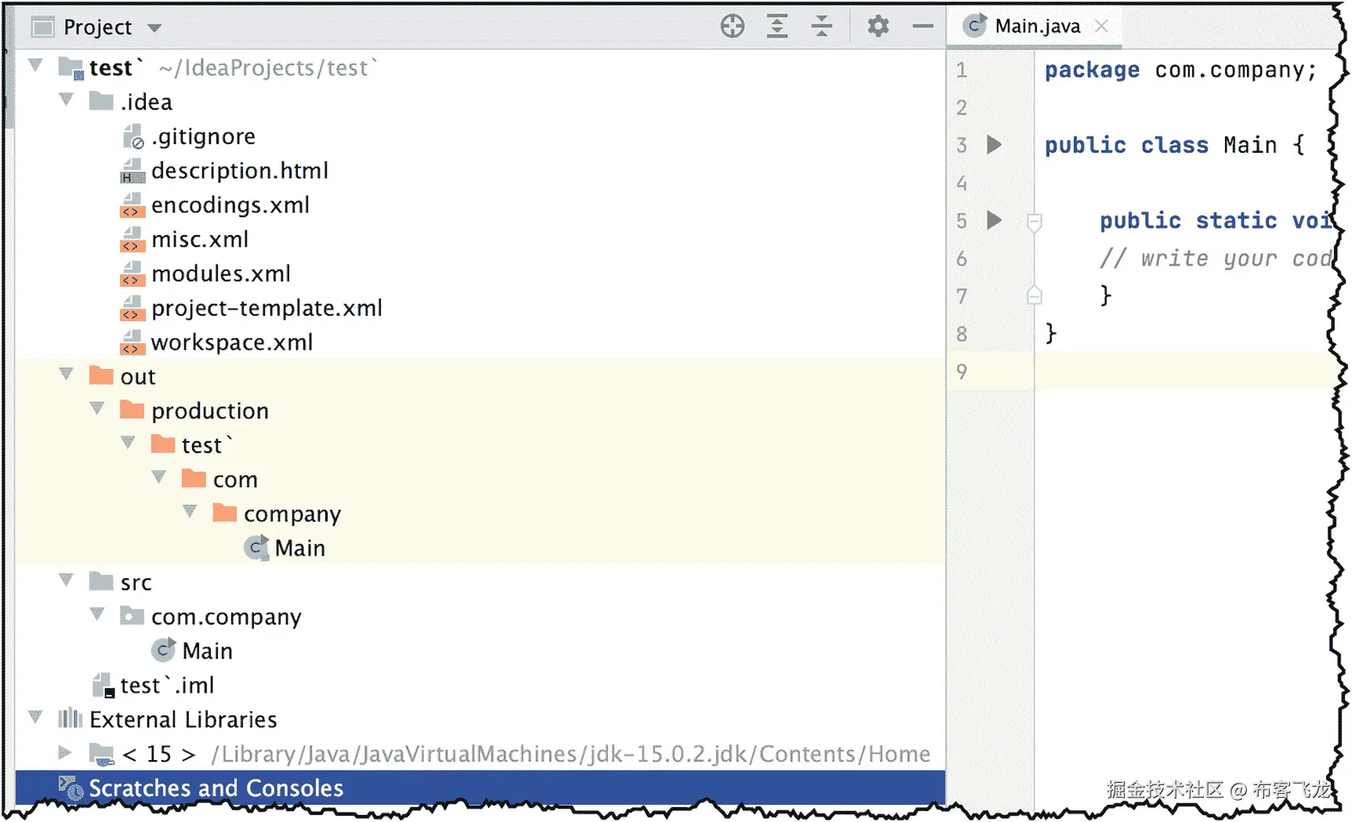Select the .gitignore file
The image size is (1352, 822).
203,136
